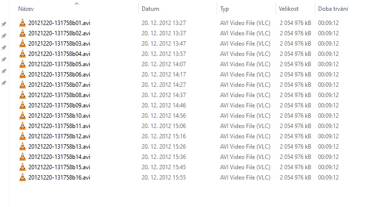This screenshot has width=373, height=207.
Task: Click the topmost pin icon in sidebar
Action: (4, 24)
